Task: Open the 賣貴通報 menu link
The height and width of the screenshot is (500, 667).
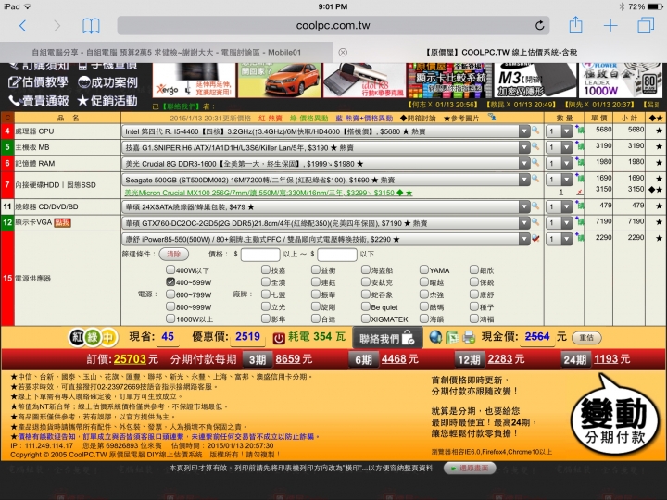Action: [39, 101]
